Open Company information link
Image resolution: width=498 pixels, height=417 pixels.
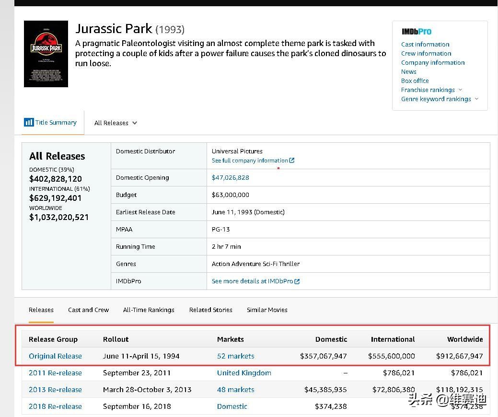pos(432,63)
